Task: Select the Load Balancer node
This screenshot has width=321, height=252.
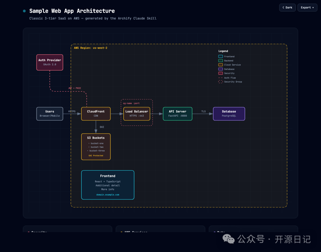Action: (137, 114)
